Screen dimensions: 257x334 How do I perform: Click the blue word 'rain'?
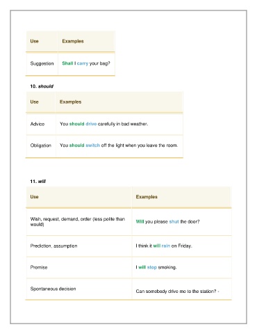[x=166, y=246]
